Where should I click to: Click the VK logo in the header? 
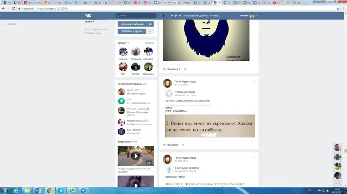click(88, 15)
